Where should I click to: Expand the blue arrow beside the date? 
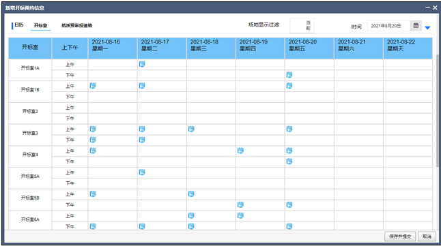coord(427,27)
